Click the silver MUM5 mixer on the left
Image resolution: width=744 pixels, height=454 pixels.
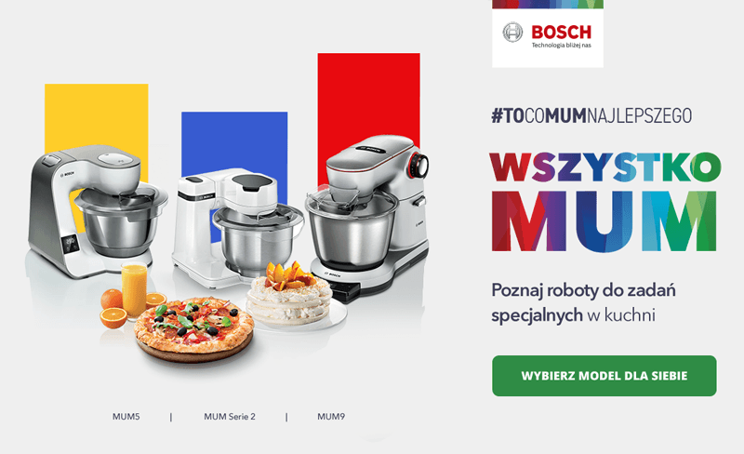tap(95, 211)
